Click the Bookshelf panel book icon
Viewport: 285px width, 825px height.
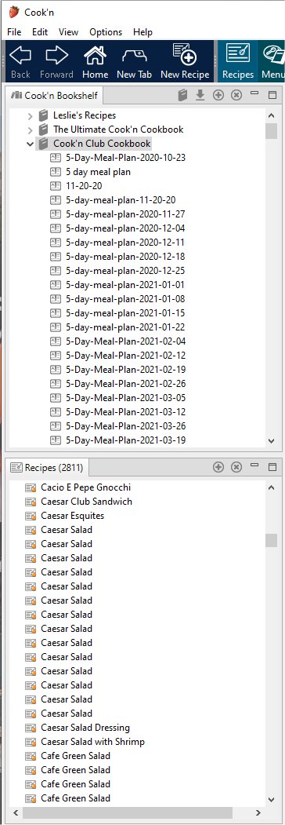tap(182, 95)
